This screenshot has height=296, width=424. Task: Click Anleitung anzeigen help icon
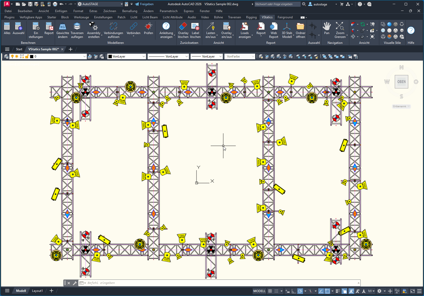(166, 26)
